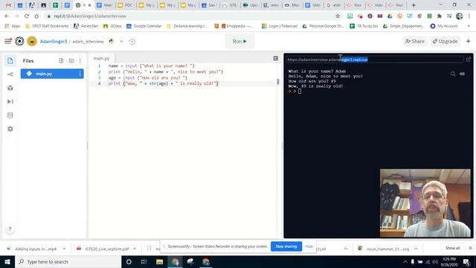The height and width of the screenshot is (268, 476).
Task: Open the Files sidebar icon
Action: [10, 60]
